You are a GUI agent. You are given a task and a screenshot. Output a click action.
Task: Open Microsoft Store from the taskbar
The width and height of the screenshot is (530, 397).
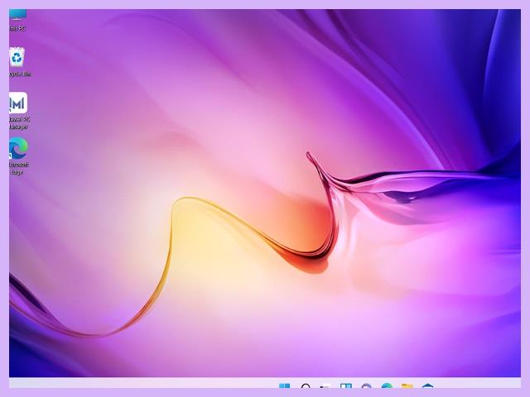[x=427, y=385]
